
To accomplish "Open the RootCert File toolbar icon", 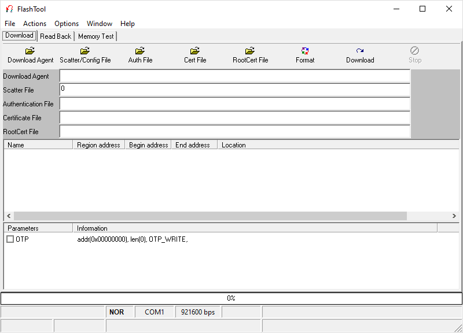I will coord(250,51).
